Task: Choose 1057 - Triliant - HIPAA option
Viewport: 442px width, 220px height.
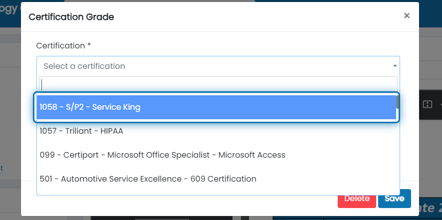Action: pos(216,131)
